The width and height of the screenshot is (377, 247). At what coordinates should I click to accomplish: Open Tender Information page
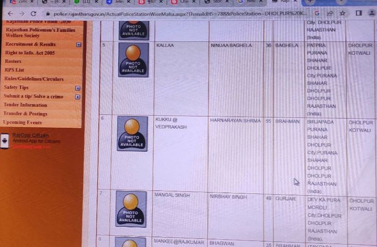click(x=25, y=105)
